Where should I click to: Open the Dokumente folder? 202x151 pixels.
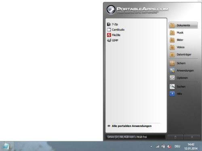point(183,25)
